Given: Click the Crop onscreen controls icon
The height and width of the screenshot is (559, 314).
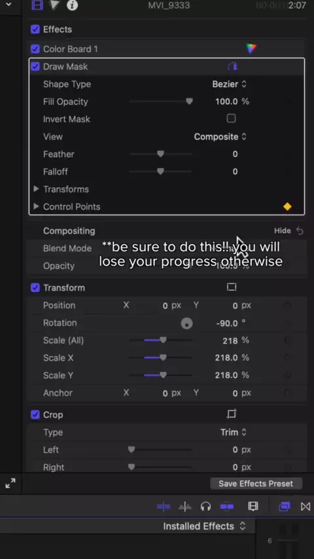Looking at the screenshot, I should click(x=232, y=414).
